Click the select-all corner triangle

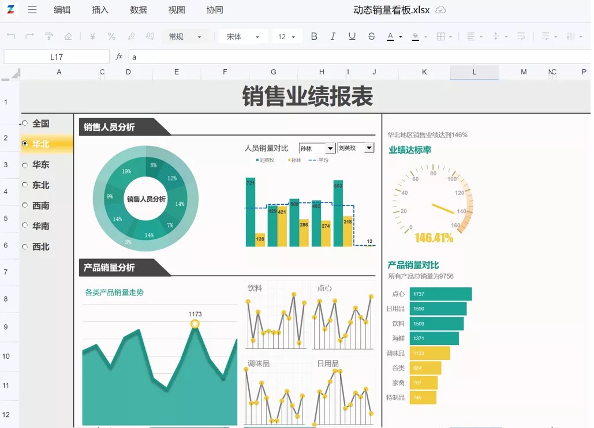coord(16,74)
